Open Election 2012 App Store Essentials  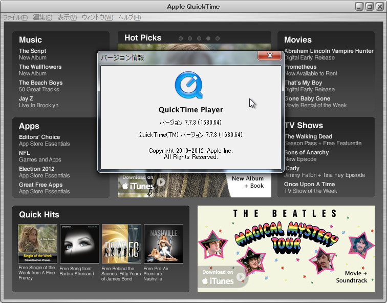pos(45,172)
